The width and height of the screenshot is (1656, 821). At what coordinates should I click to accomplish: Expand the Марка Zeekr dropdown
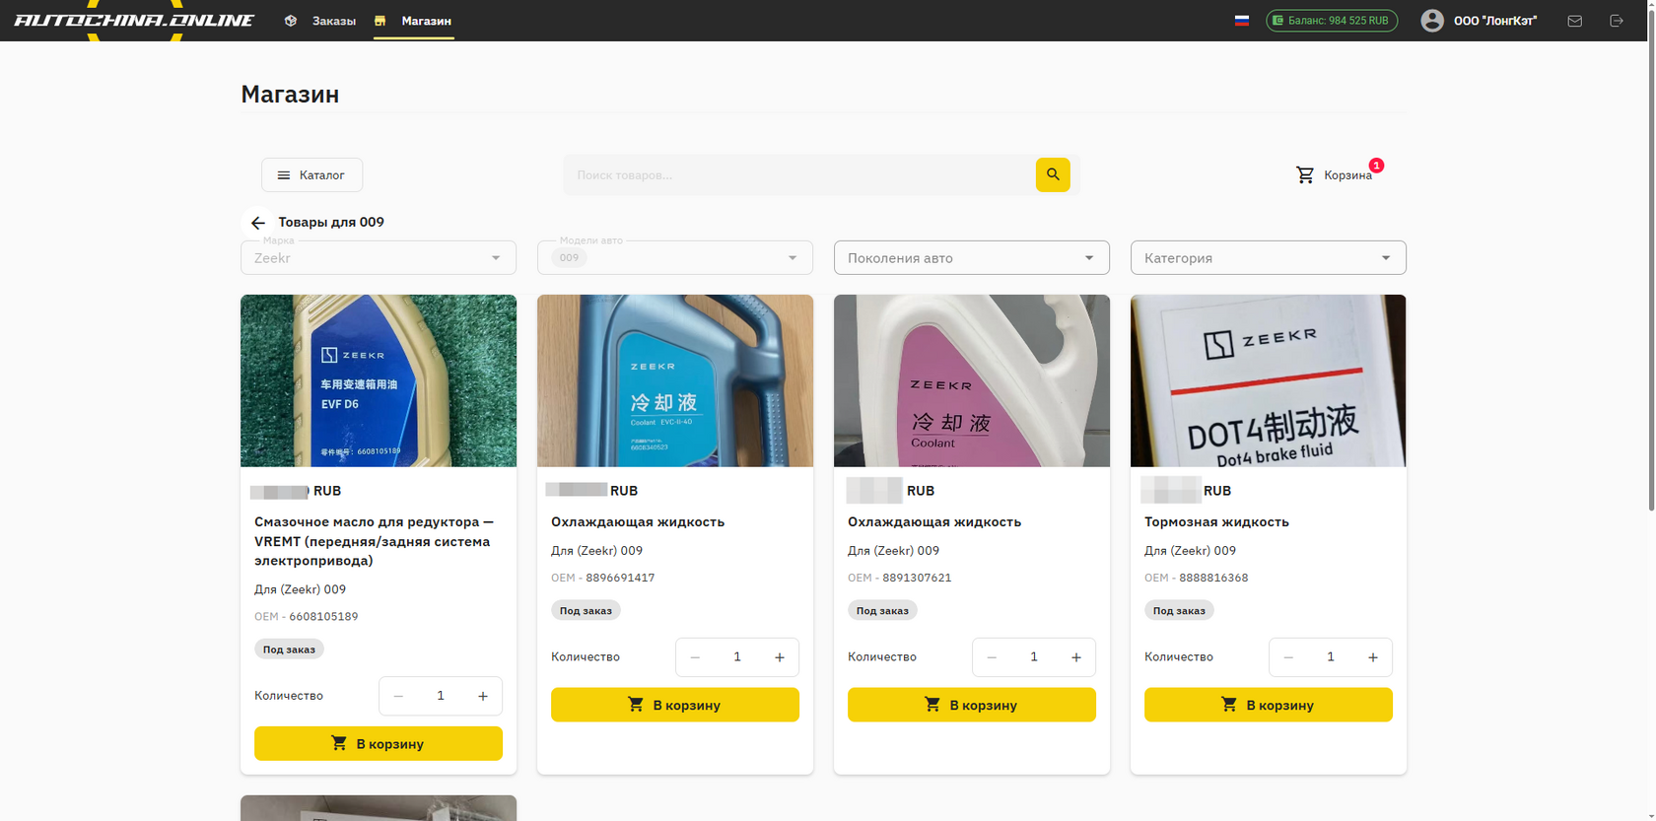click(x=379, y=258)
